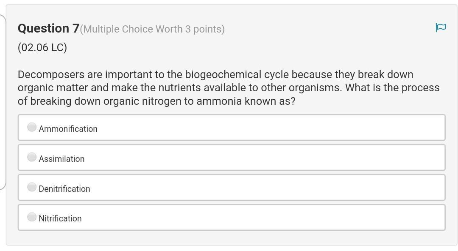The height and width of the screenshot is (251, 458).
Task: Select the Ammonification radio button
Action: pyautogui.click(x=32, y=127)
